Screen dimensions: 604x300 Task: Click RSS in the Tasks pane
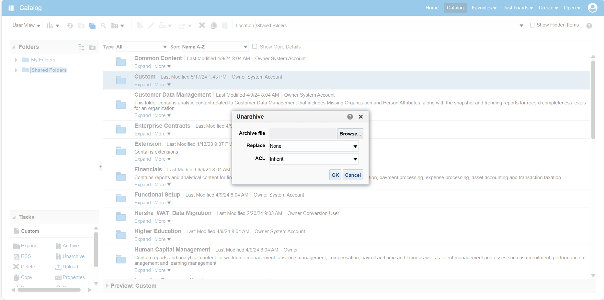[x=22, y=256]
